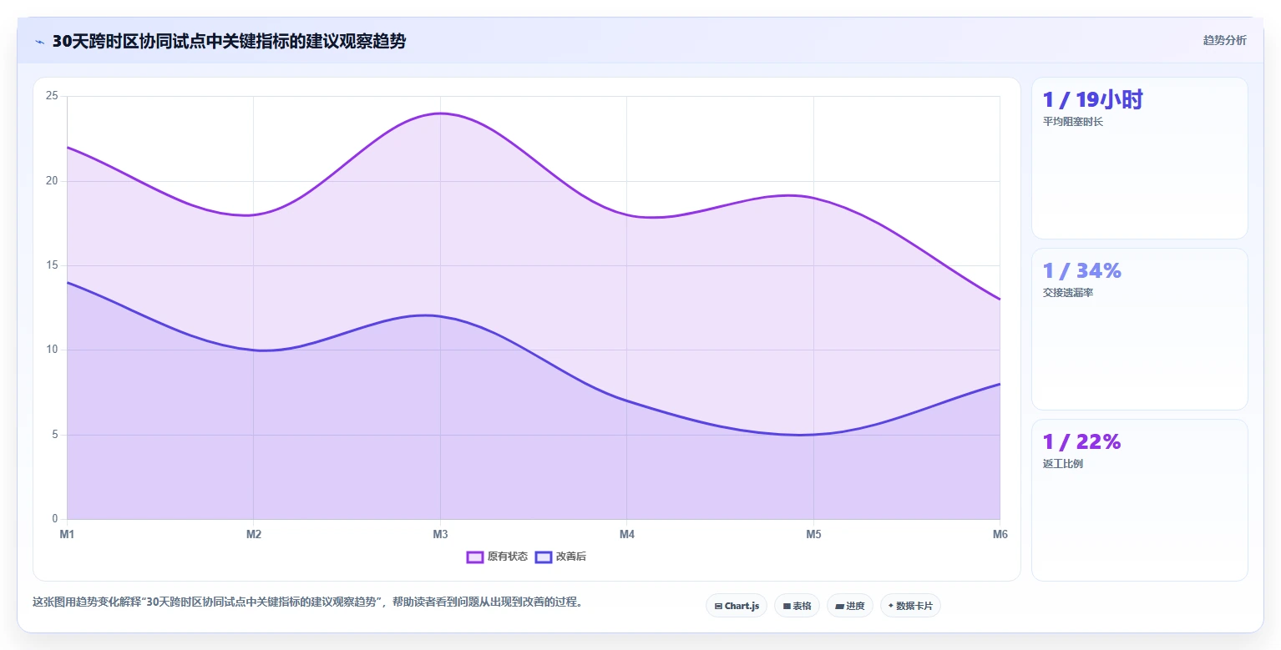Click the M5 axis label
1281x650 pixels.
click(x=813, y=534)
